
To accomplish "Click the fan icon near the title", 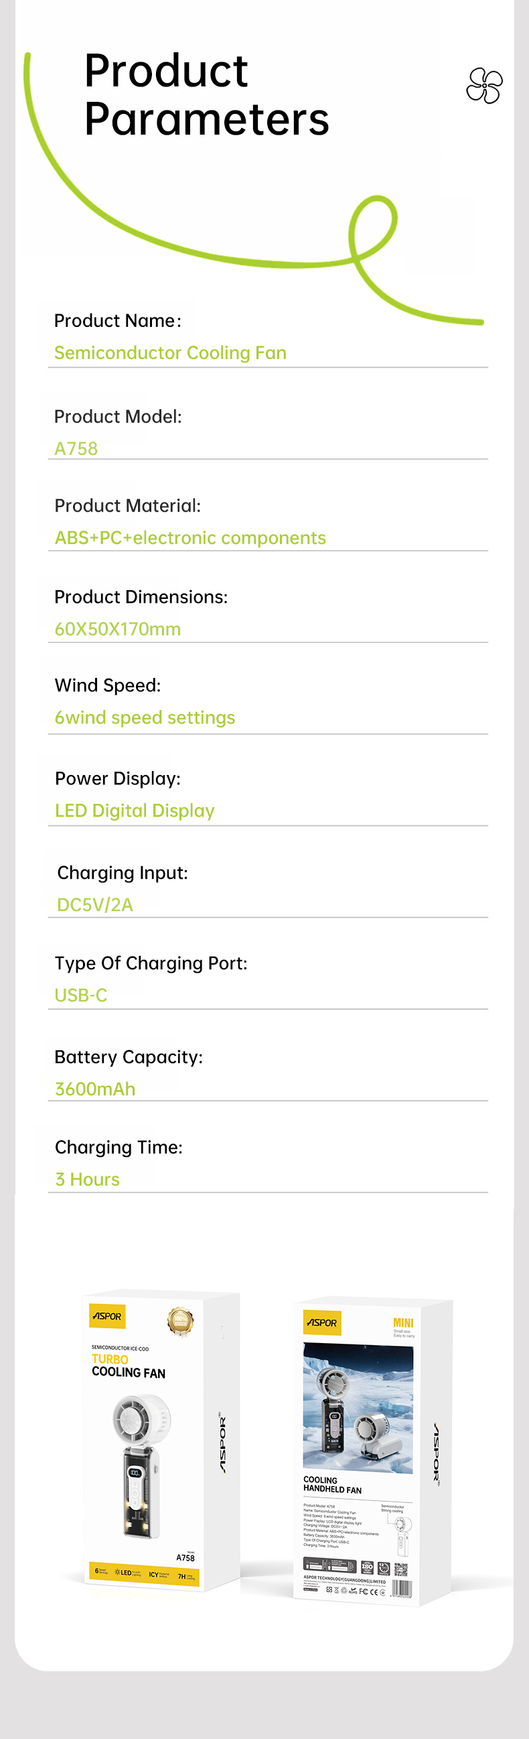I will (x=484, y=86).
